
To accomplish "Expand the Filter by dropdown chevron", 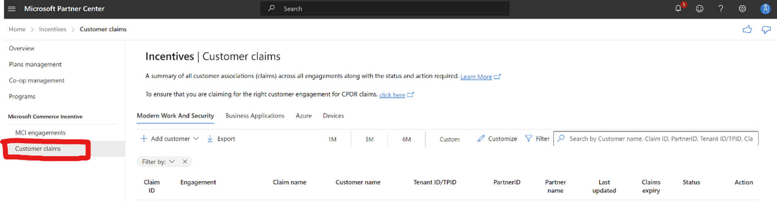I will [x=172, y=161].
